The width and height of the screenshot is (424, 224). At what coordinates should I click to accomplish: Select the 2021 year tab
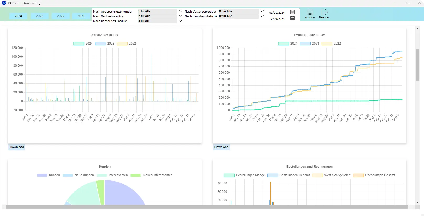tap(81, 16)
